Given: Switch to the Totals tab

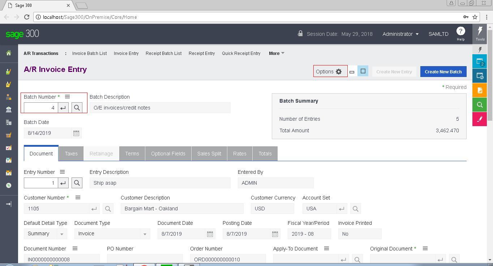Looking at the screenshot, I should point(265,154).
